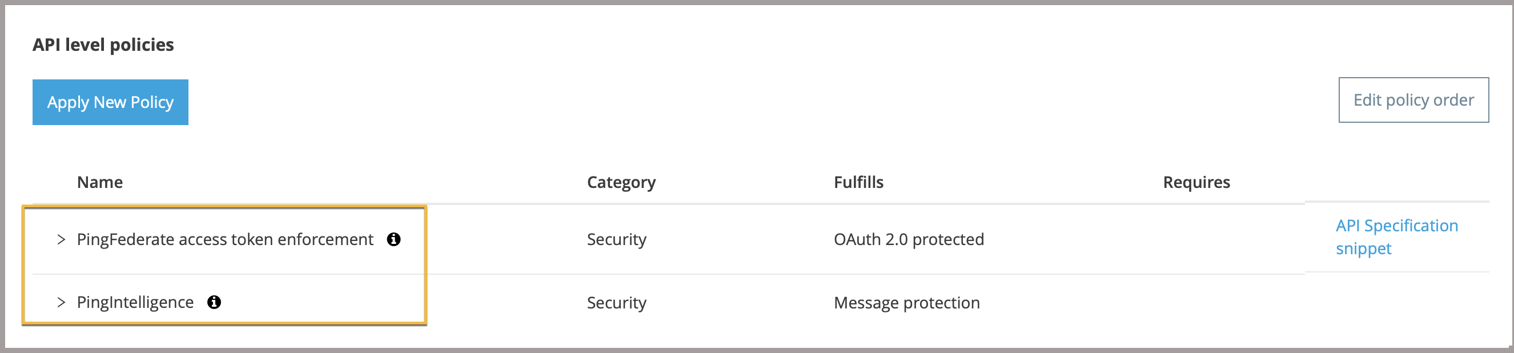Select the PingIntelligence policy name
The width and height of the screenshot is (1514, 353).
point(135,303)
